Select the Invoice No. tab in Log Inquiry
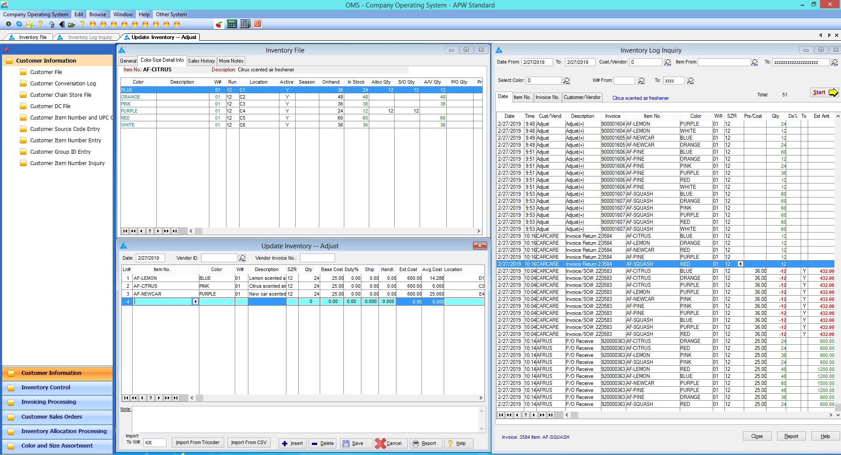 (547, 97)
